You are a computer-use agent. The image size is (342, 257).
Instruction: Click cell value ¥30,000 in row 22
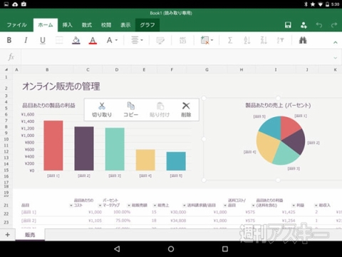[x=178, y=212]
